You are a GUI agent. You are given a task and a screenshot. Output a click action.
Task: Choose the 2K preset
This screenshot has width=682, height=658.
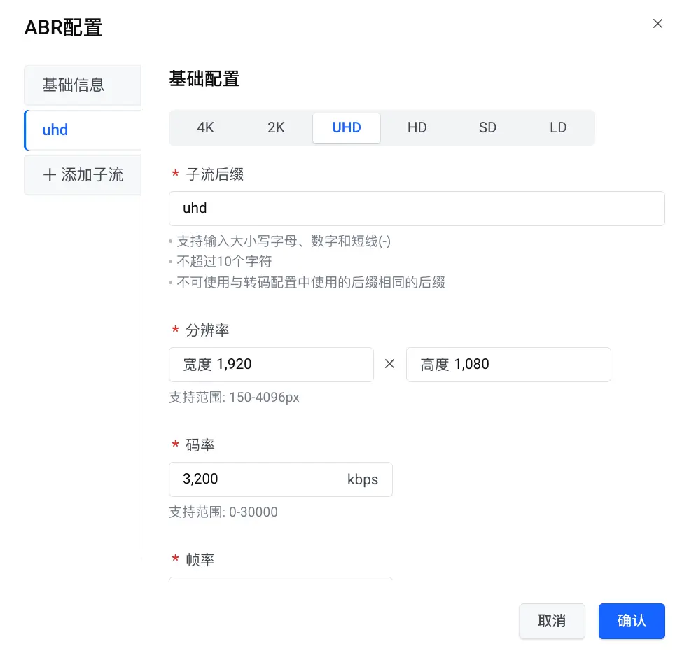pos(276,127)
